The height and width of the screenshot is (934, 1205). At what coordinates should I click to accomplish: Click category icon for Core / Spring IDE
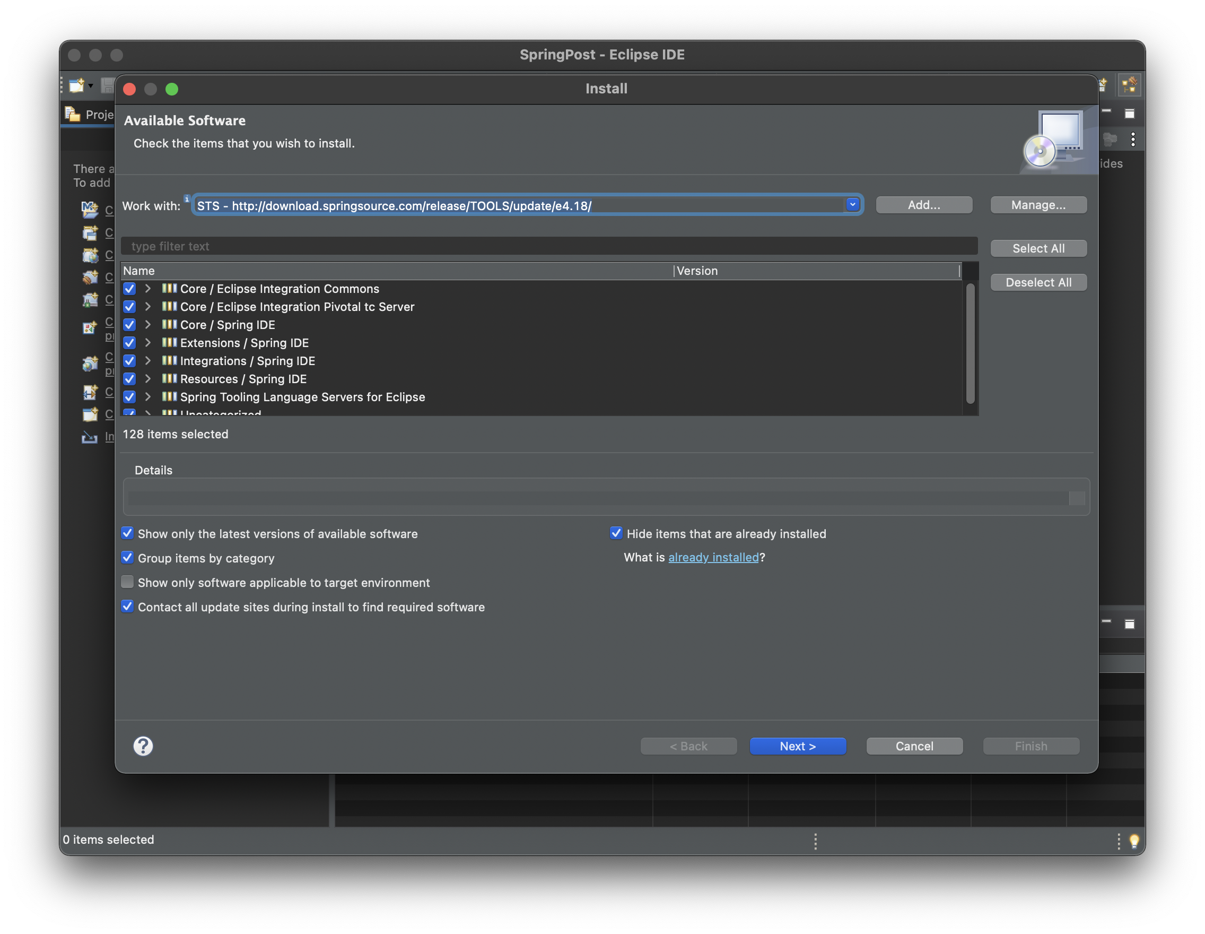169,325
